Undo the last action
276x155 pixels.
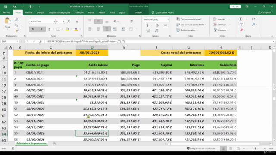(x=14, y=6)
